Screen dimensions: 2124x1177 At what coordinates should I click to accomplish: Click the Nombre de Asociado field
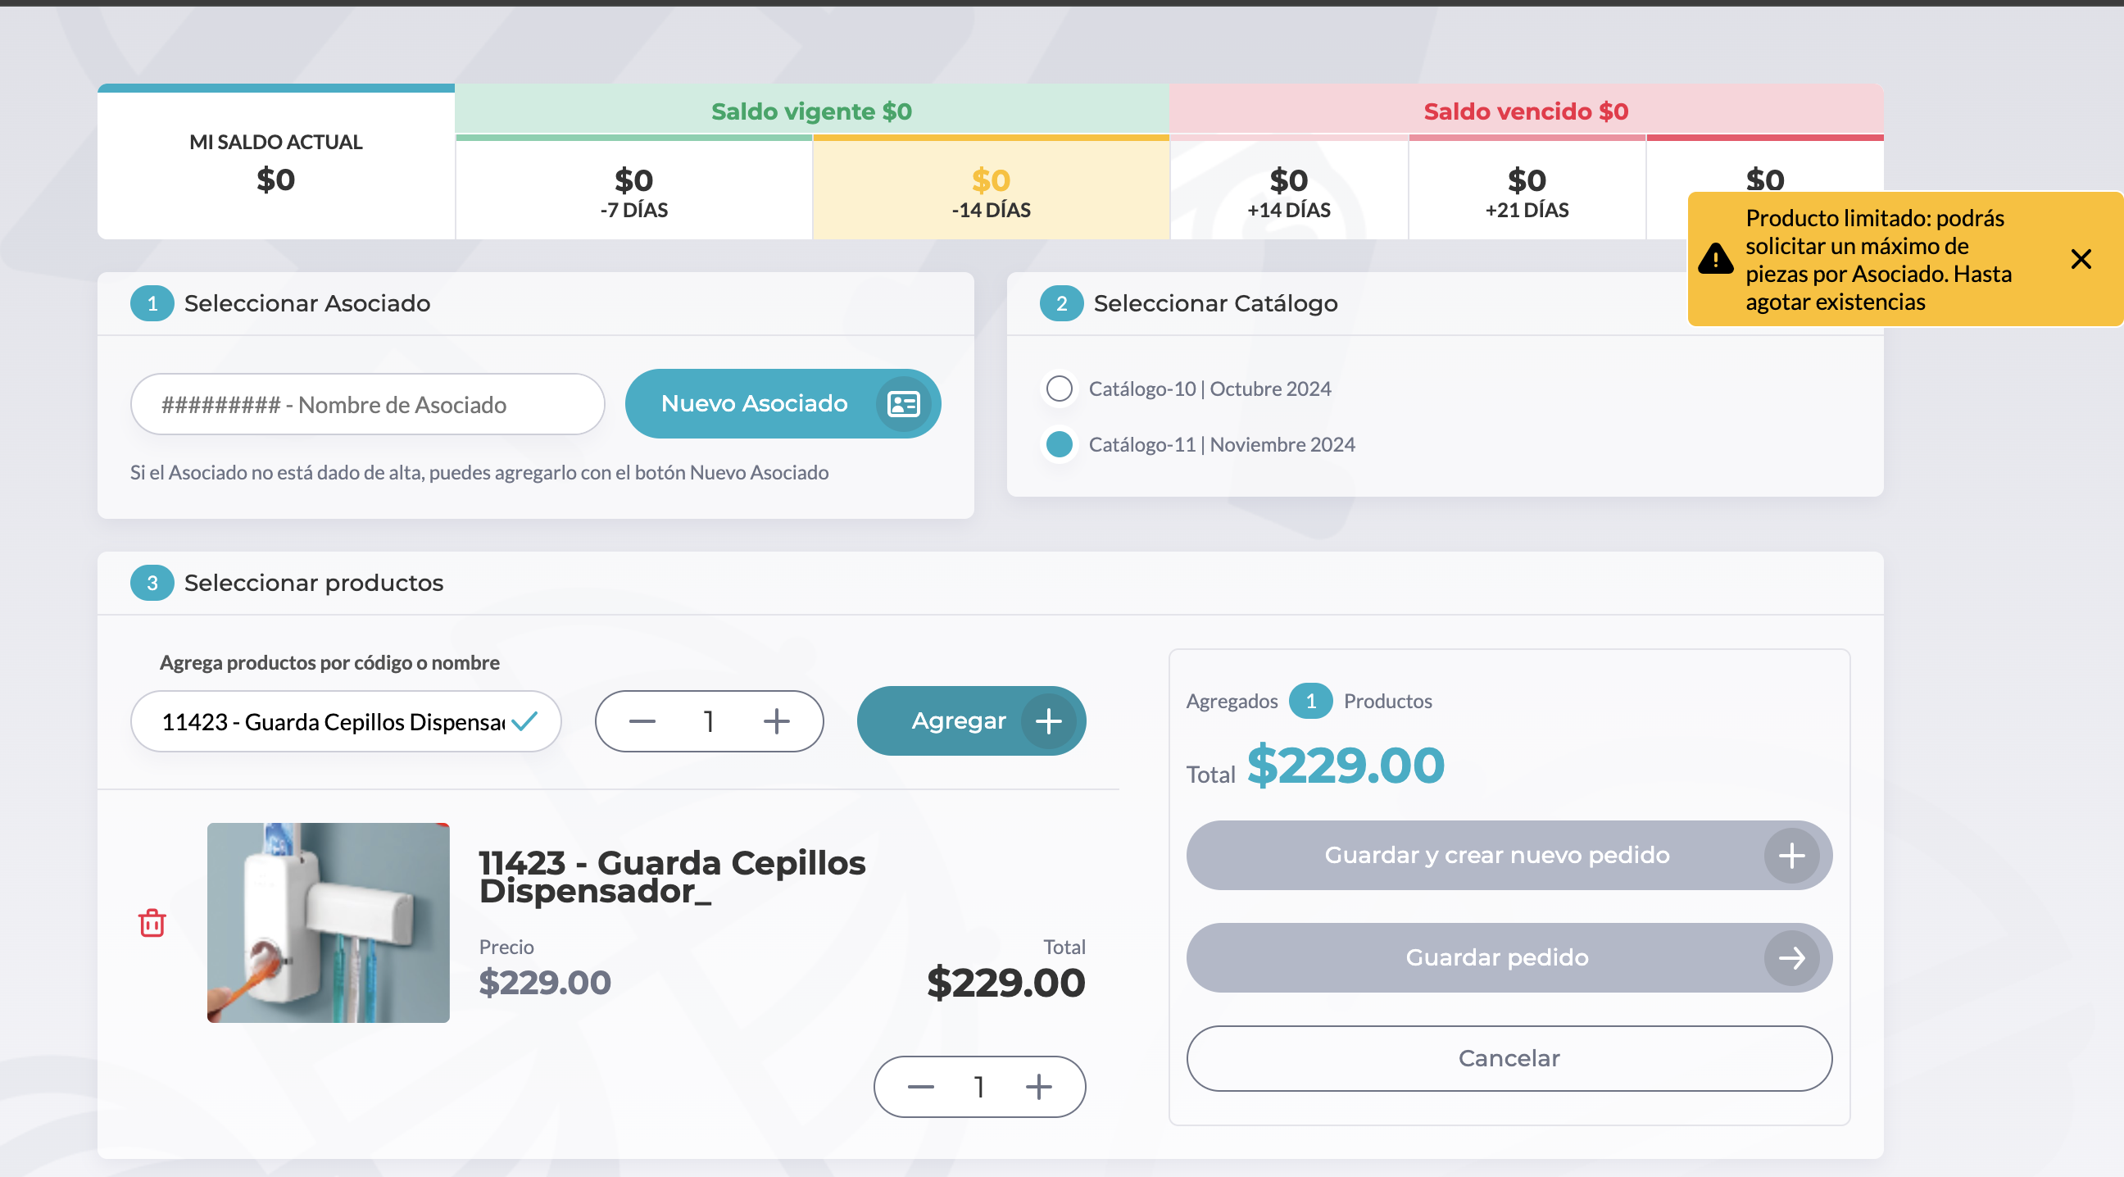367,404
